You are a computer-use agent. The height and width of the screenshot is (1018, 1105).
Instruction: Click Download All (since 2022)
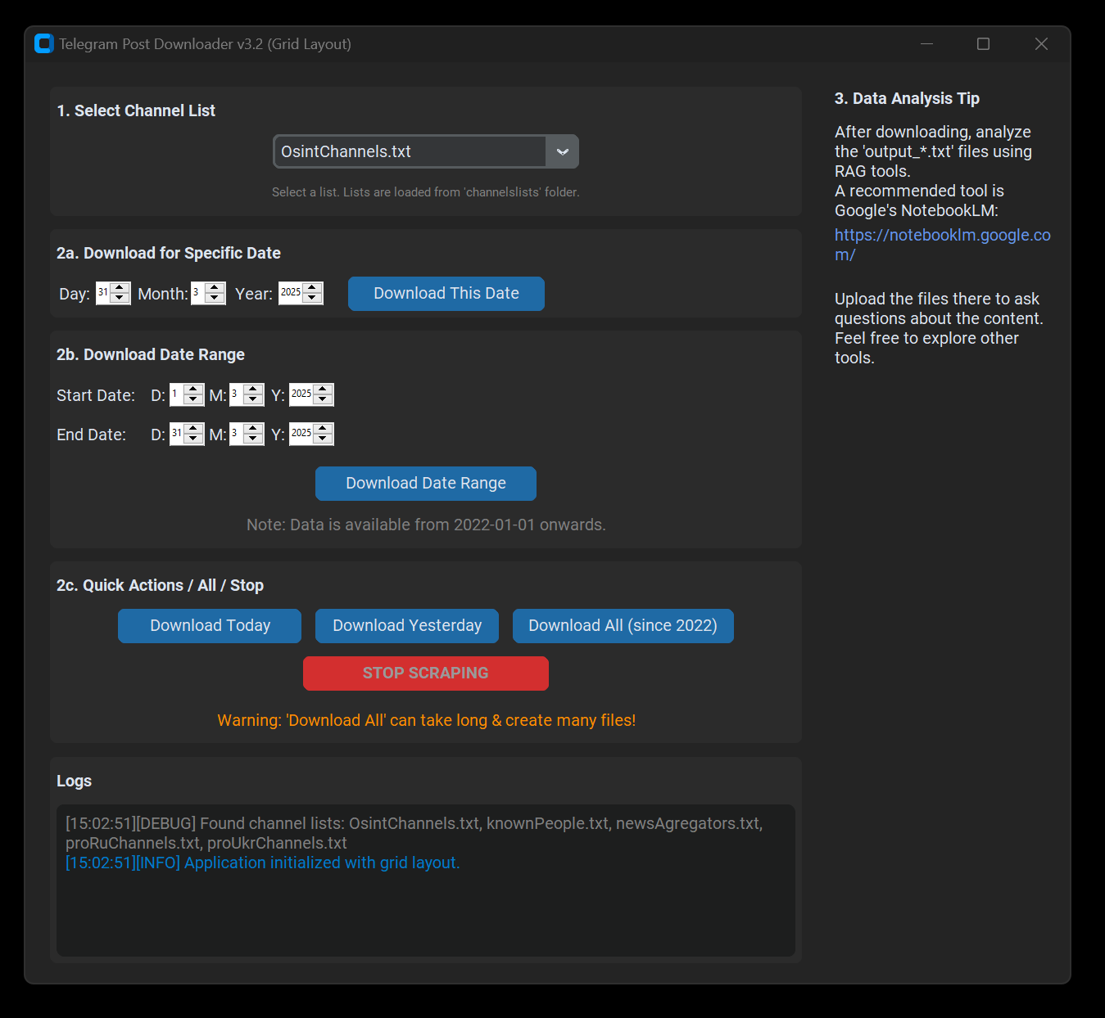click(623, 626)
